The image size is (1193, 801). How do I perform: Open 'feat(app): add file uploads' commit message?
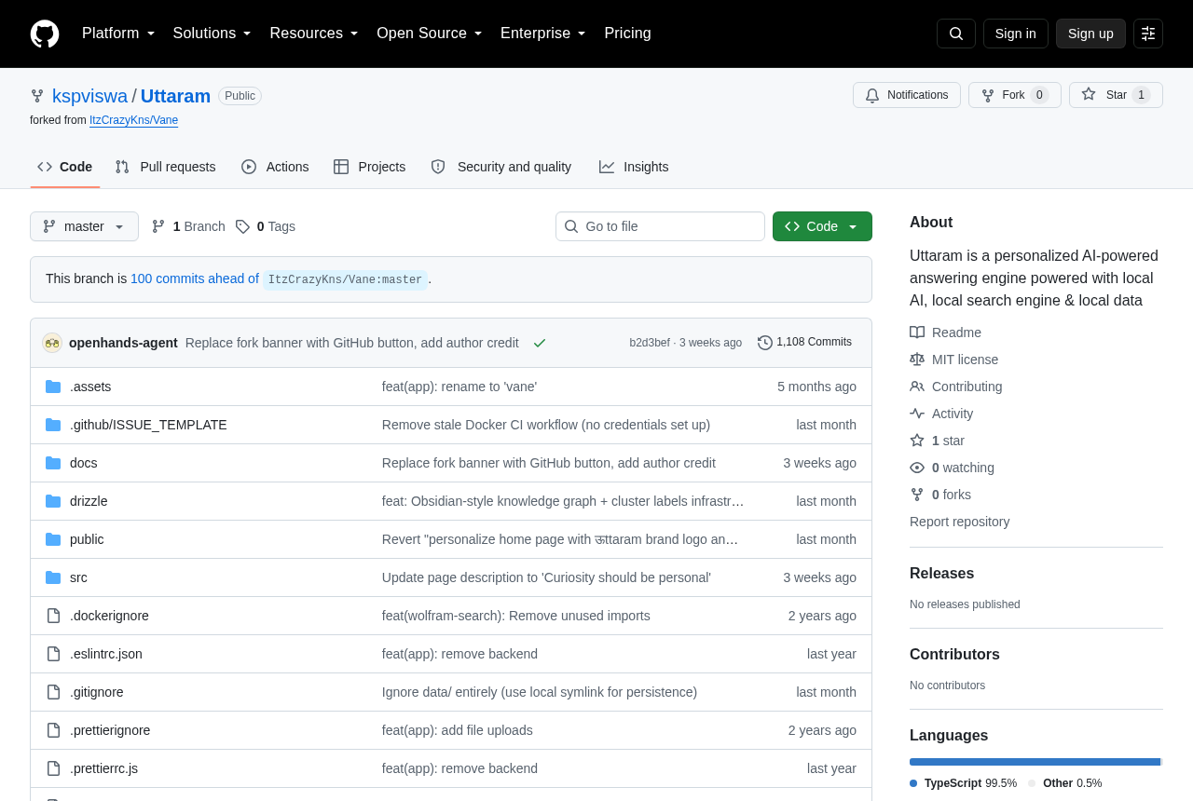click(x=458, y=730)
